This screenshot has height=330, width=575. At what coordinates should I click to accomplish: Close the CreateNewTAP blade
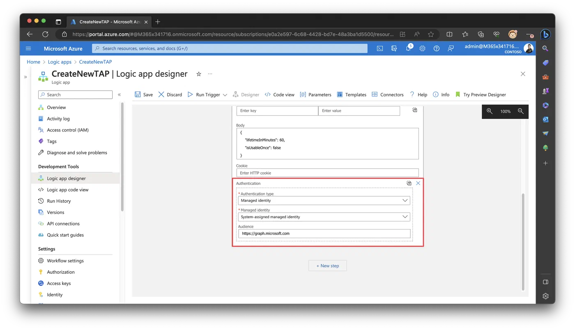pyautogui.click(x=523, y=74)
